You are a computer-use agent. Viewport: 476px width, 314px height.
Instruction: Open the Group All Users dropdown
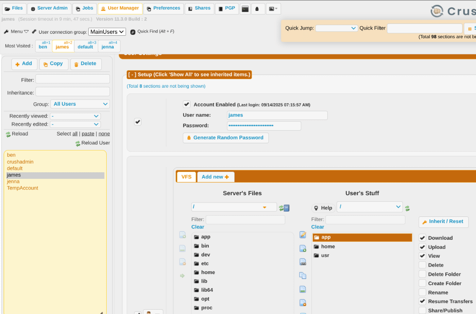80,104
